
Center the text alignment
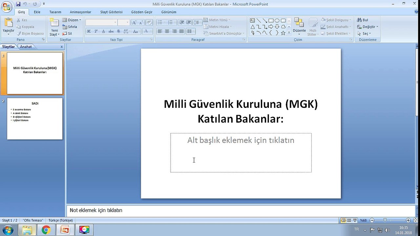coord(167,31)
